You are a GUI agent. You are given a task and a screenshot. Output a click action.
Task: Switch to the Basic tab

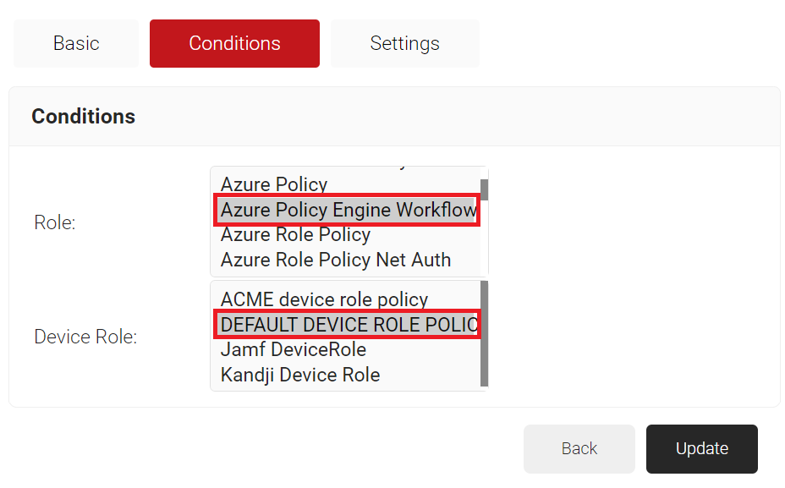[x=76, y=43]
